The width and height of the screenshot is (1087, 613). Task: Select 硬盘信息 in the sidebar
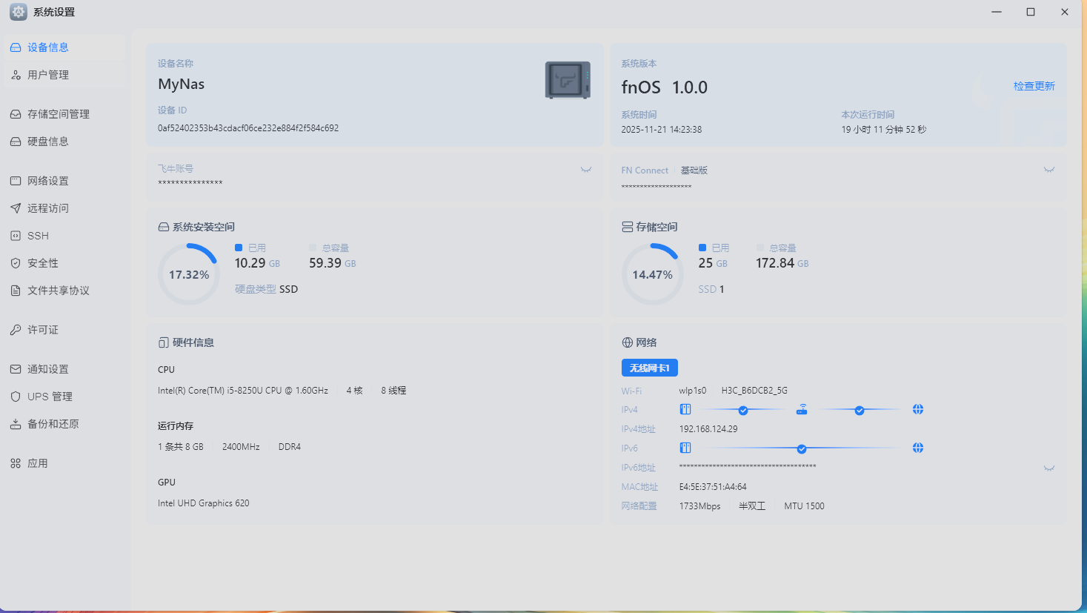64,142
